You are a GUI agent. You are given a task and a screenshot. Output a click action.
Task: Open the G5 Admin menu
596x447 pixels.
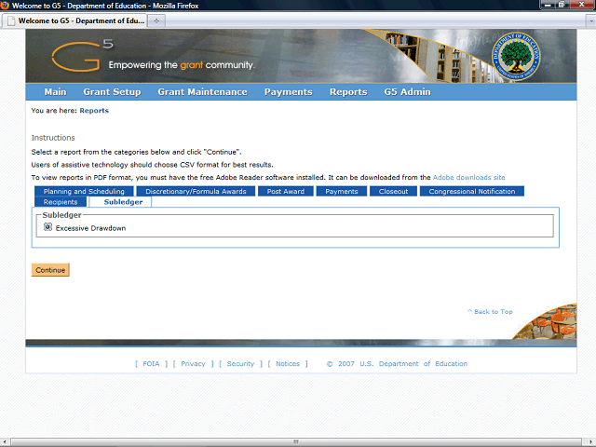[408, 92]
